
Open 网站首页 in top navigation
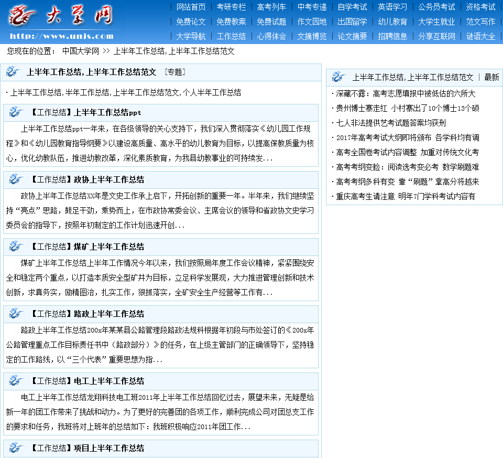[x=191, y=7]
